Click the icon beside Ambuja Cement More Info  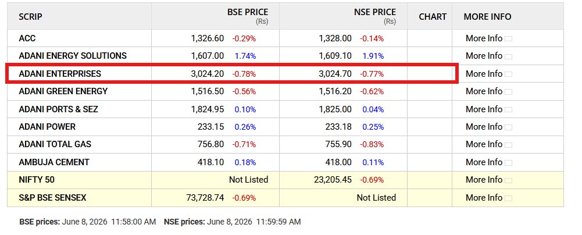pyautogui.click(x=508, y=163)
